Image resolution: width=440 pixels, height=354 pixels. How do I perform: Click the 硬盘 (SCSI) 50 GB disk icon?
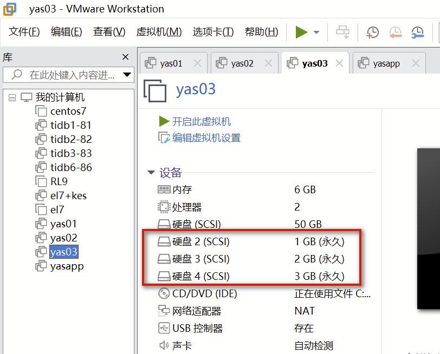pyautogui.click(x=164, y=224)
